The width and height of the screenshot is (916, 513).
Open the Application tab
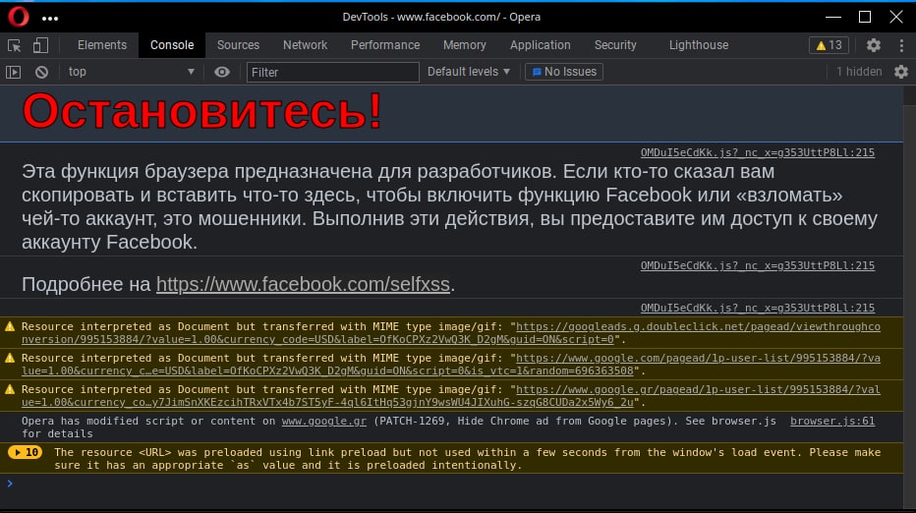540,45
